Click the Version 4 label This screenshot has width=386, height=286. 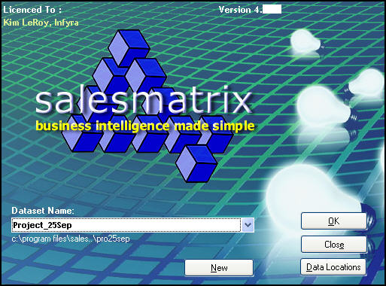point(240,10)
